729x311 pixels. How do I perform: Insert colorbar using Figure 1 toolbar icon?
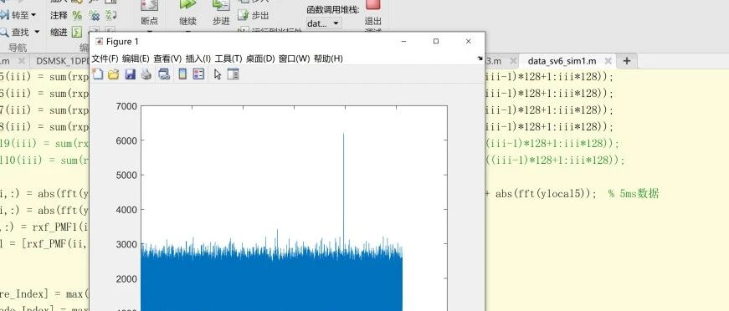(x=182, y=74)
